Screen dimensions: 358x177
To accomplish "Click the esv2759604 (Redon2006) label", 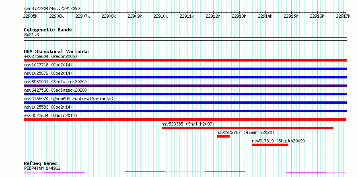I will coord(51,56).
